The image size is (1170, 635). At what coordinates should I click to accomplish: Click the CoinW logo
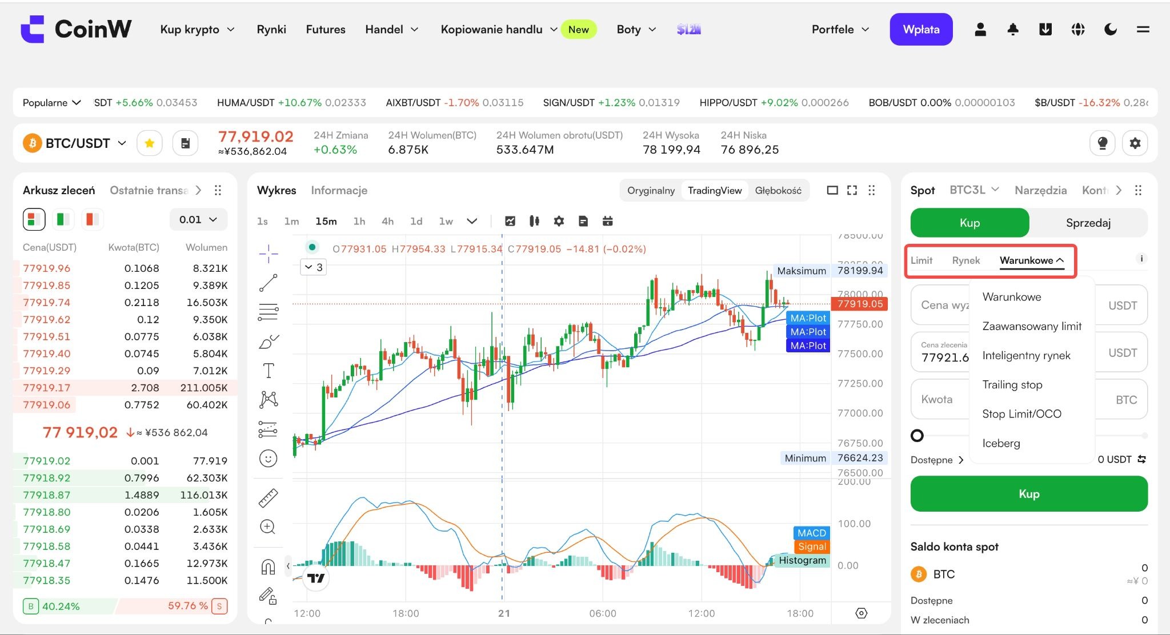pos(76,29)
